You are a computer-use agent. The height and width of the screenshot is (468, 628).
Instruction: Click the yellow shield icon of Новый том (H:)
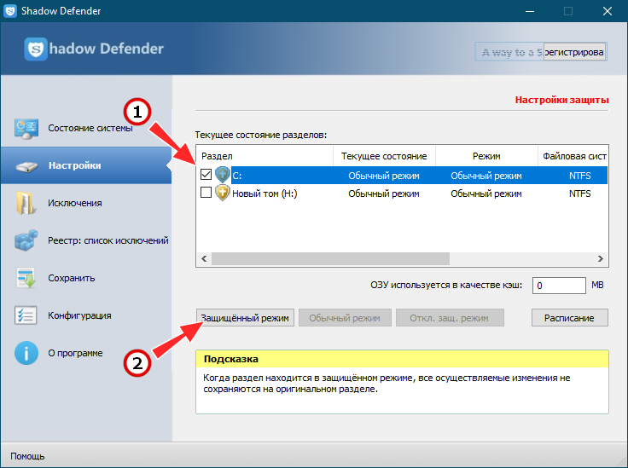[223, 193]
